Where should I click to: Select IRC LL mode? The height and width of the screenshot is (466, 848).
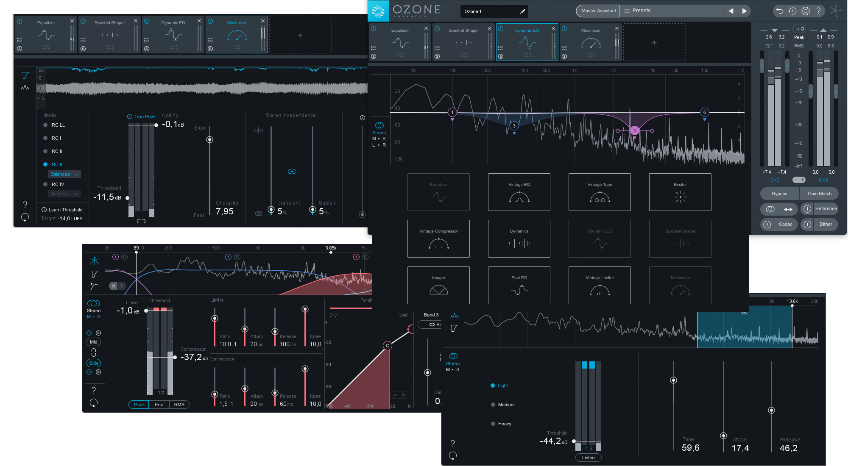54,125
